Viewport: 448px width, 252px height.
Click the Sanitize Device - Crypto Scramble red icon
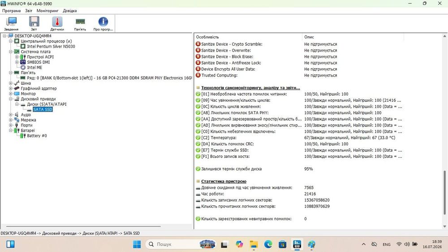point(198,44)
